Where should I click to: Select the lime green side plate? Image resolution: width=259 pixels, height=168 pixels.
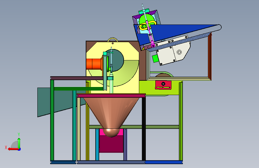tap(160, 88)
